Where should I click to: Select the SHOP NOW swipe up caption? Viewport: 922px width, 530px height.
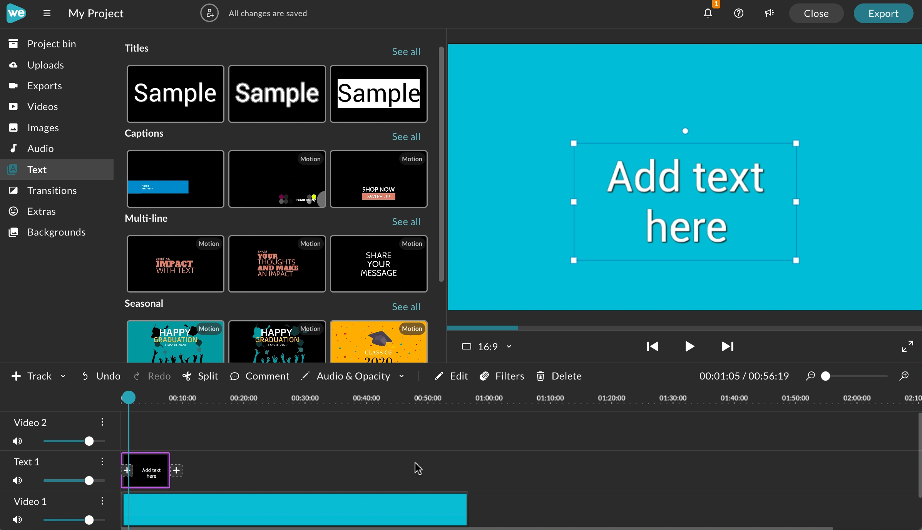pos(379,179)
